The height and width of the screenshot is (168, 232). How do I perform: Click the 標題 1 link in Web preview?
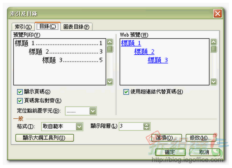point(131,43)
